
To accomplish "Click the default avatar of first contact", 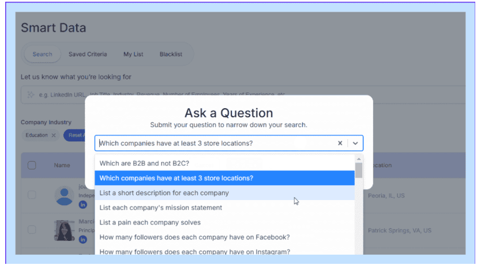I will click(64, 196).
